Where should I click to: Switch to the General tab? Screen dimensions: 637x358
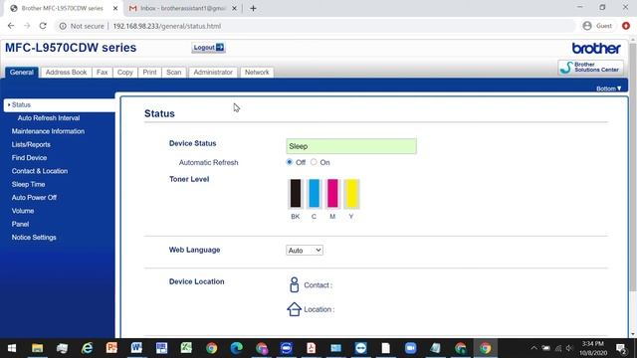coord(22,73)
